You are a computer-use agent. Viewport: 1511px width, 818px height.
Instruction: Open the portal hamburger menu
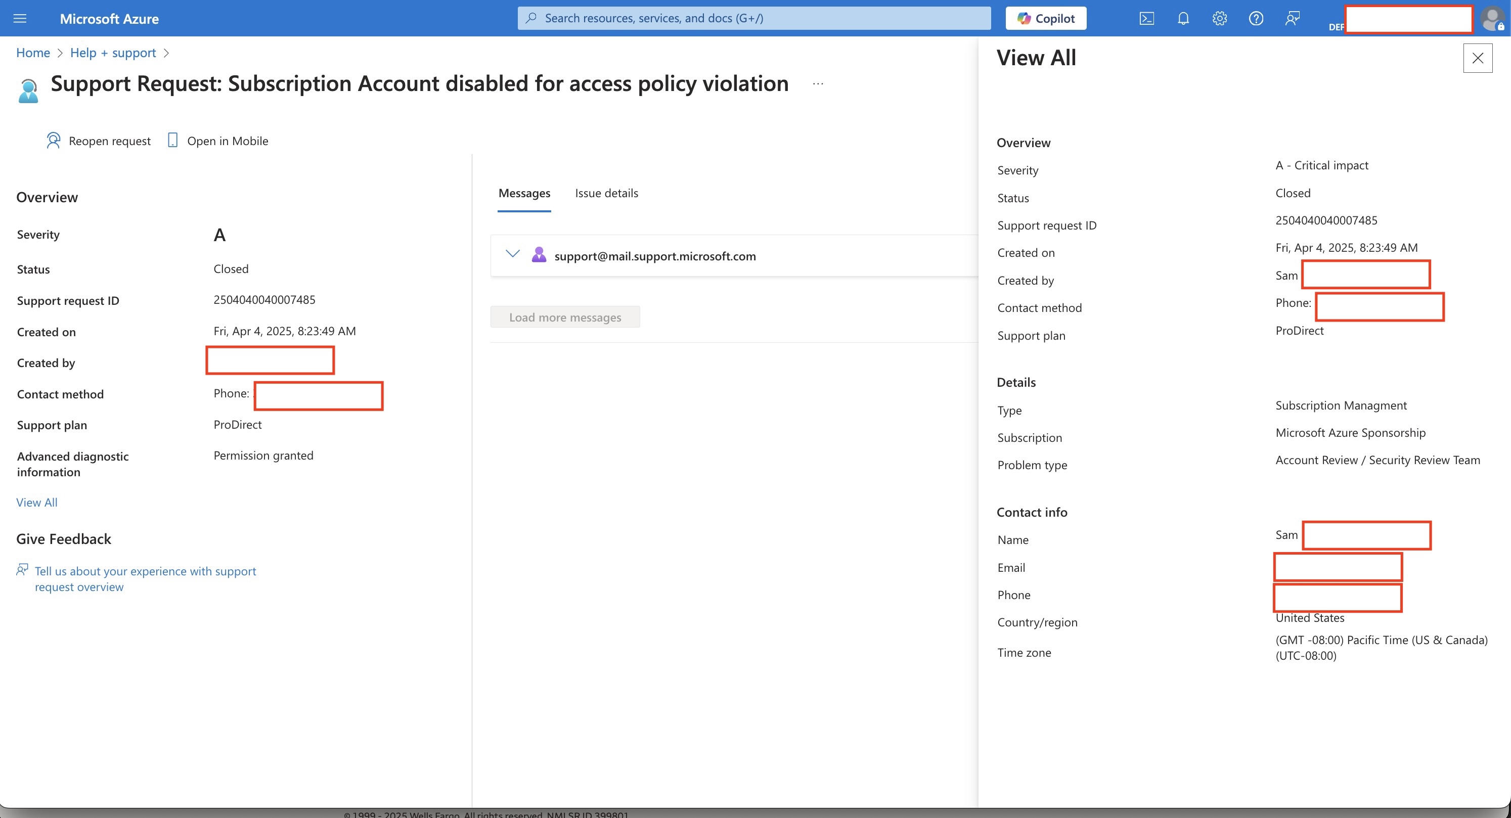[20, 18]
